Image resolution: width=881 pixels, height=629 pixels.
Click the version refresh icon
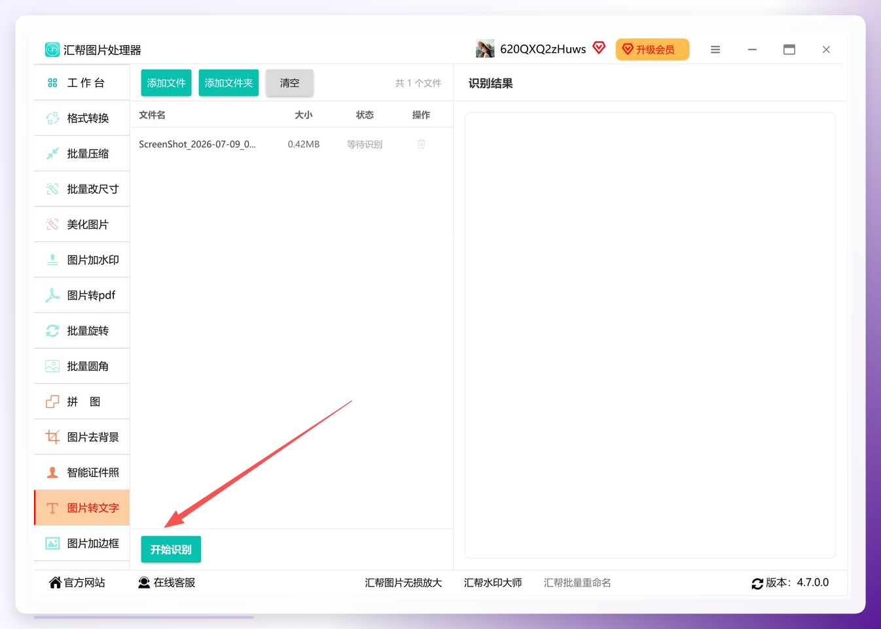(757, 583)
